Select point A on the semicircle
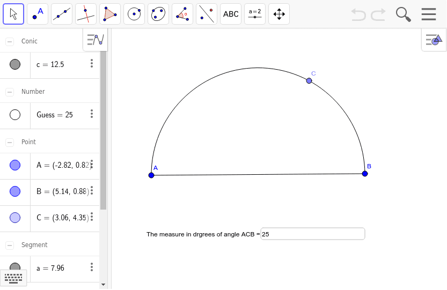Screen dimensions: 447x290 (151, 175)
